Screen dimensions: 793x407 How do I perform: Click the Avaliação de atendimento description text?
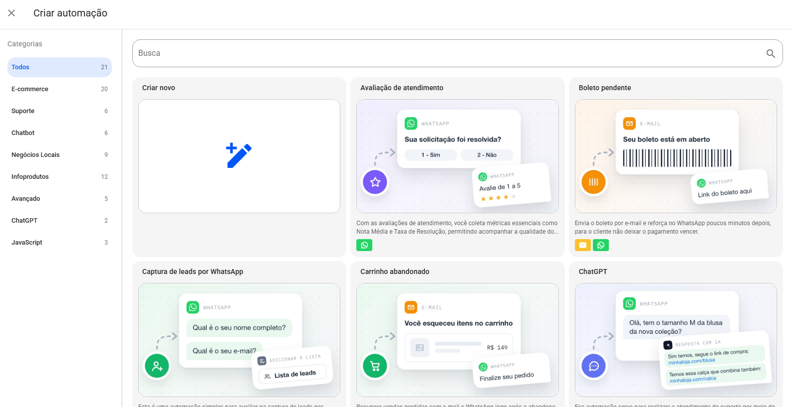(457, 227)
